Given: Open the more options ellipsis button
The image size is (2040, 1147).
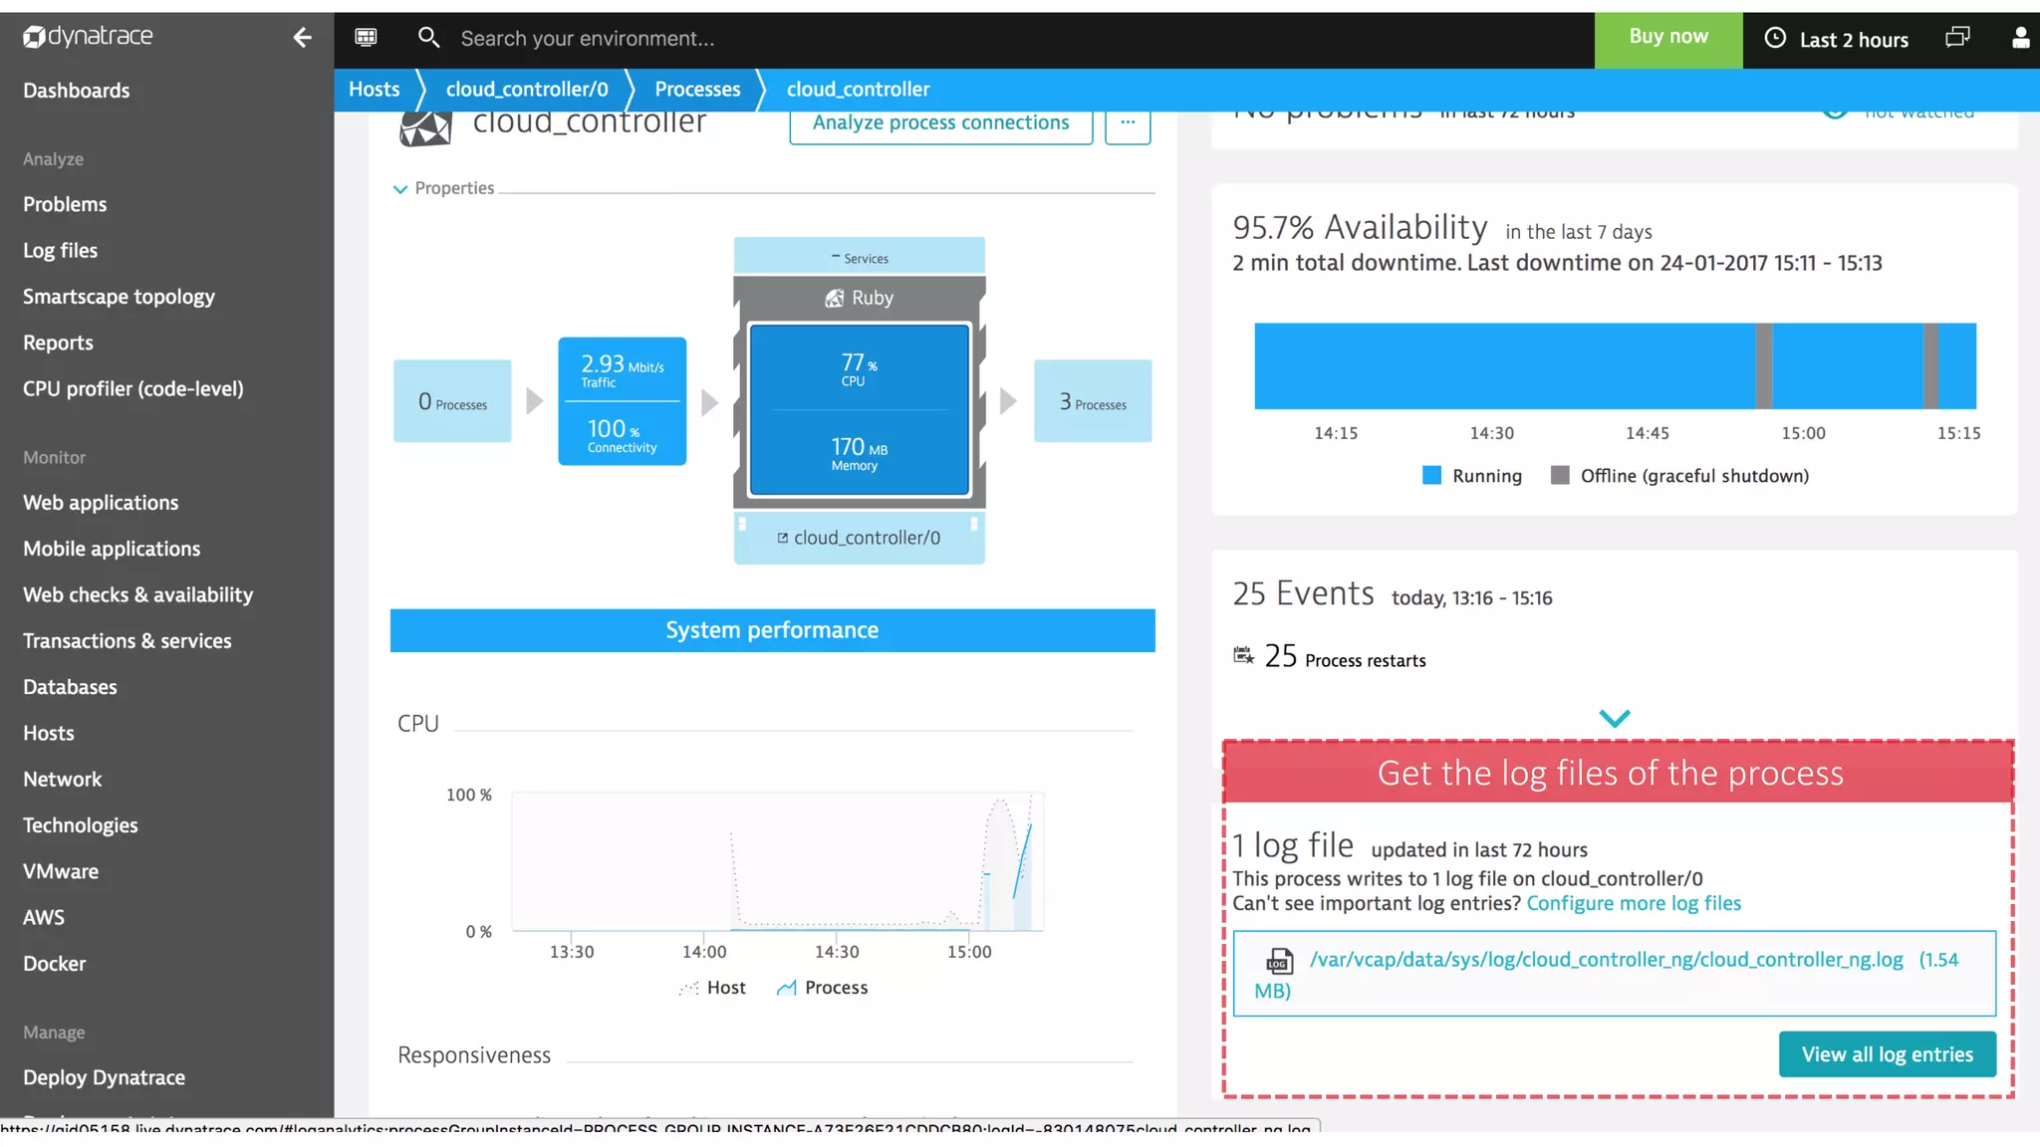Looking at the screenshot, I should pos(1128,122).
